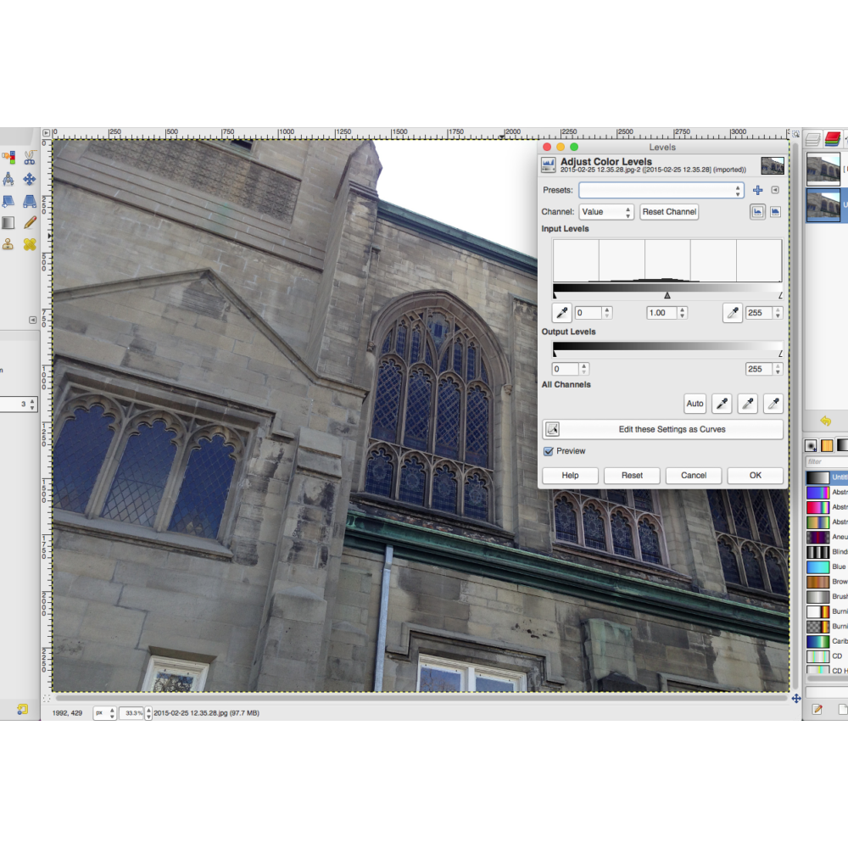Click the blue plus to save preset
848x848 pixels.
pyautogui.click(x=757, y=191)
